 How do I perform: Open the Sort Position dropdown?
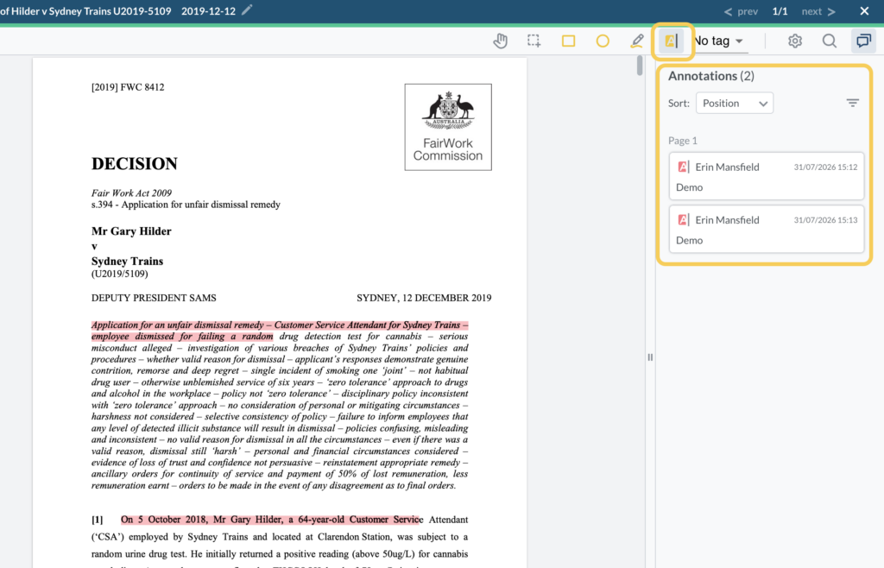click(735, 103)
